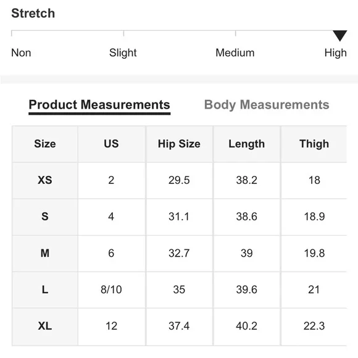358x358 pixels.
Task: Click the 40.2 length cell
Action: pos(246,326)
